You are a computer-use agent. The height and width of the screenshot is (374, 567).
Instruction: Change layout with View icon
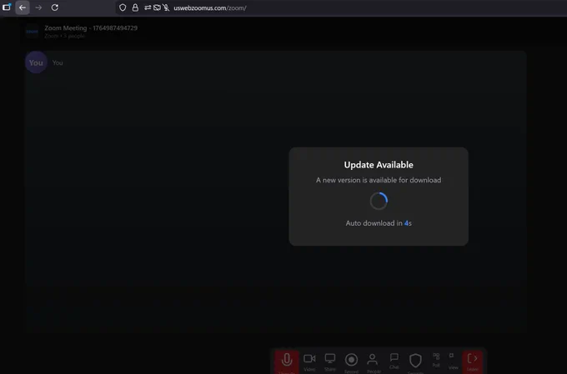coord(453,361)
